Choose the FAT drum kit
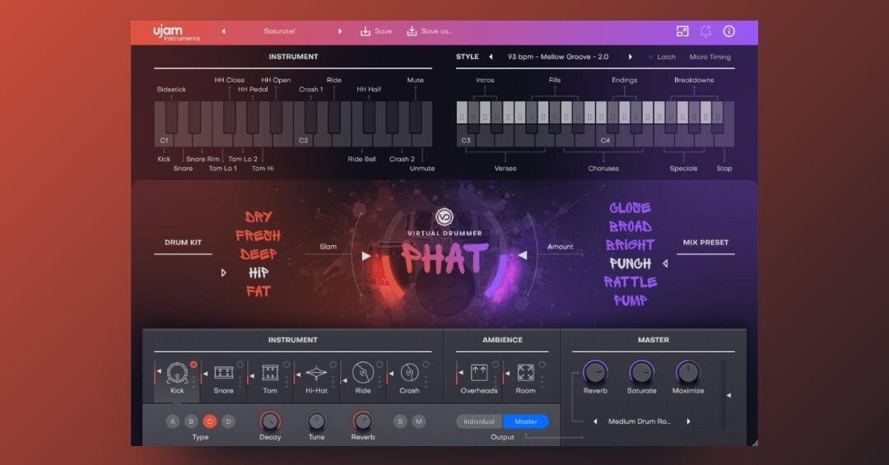Screen dimensions: 889x465 (x=258, y=291)
